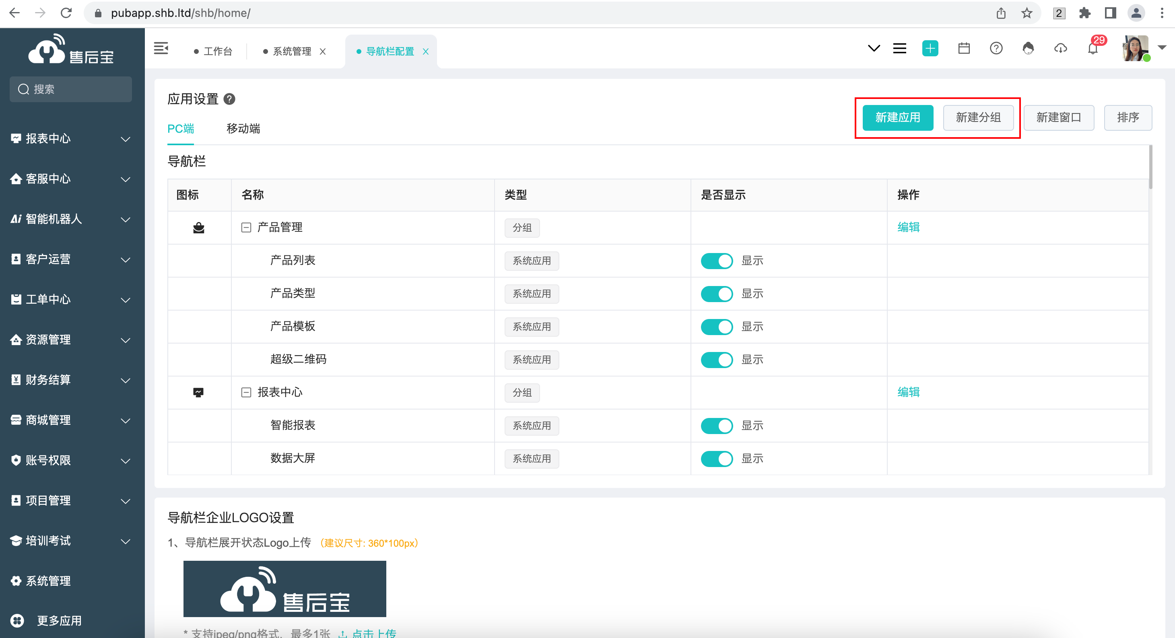Image resolution: width=1175 pixels, height=638 pixels.
Task: Click the 报表中心 group icon in table
Action: click(198, 392)
